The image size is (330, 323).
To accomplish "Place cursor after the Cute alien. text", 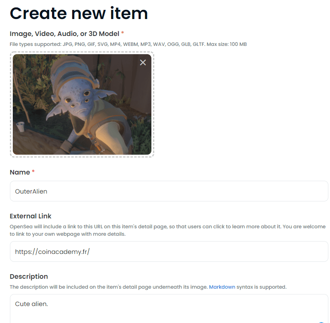I will (x=48, y=304).
